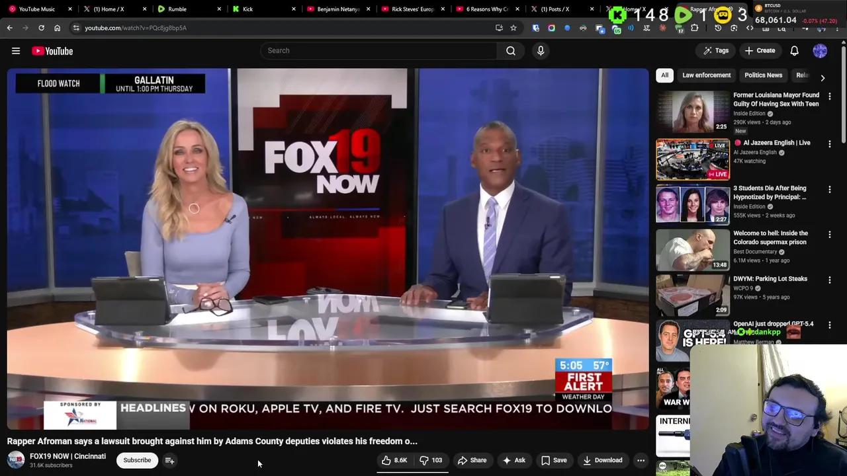847x476 pixels.
Task: Open the Tags extension button
Action: 715,51
